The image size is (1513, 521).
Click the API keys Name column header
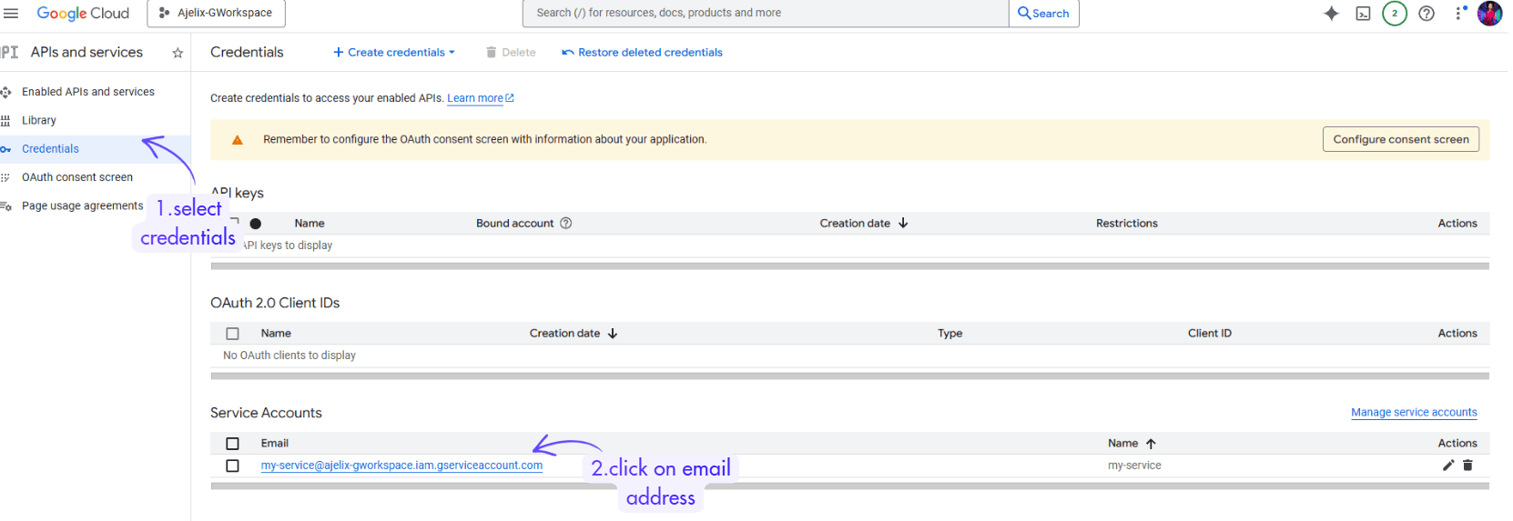pyautogui.click(x=310, y=223)
